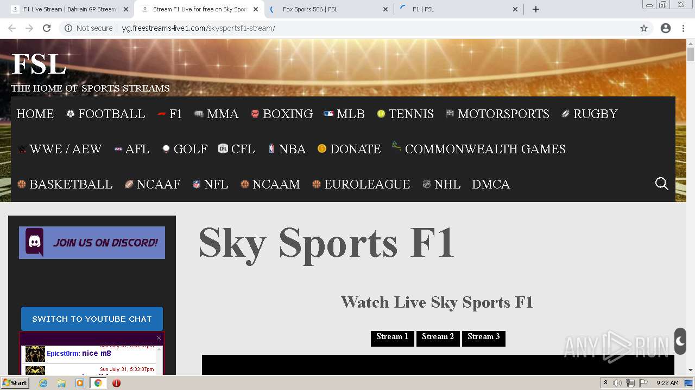Open Internet Explorer from the taskbar
The height and width of the screenshot is (390, 695).
tap(43, 383)
